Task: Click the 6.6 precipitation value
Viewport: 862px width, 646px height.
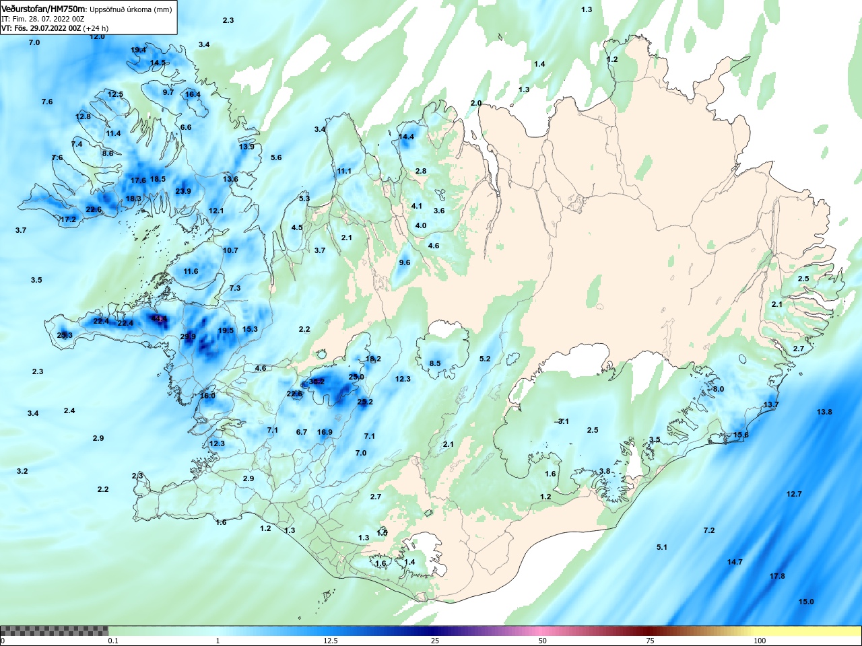Action: tap(186, 127)
